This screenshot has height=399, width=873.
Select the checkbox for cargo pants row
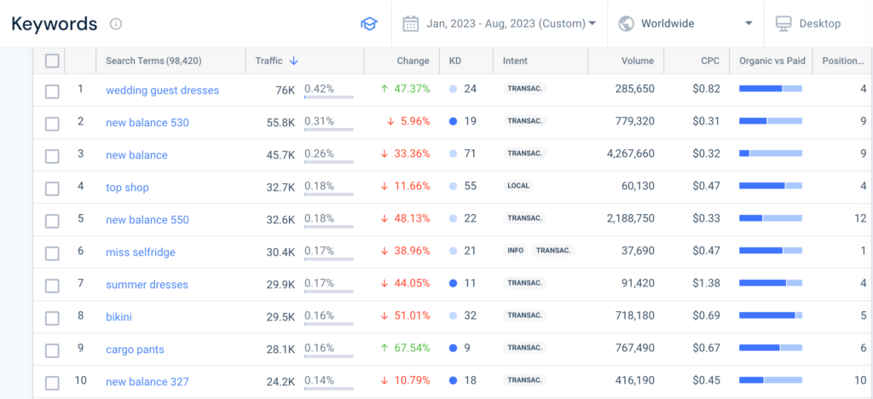pyautogui.click(x=52, y=350)
